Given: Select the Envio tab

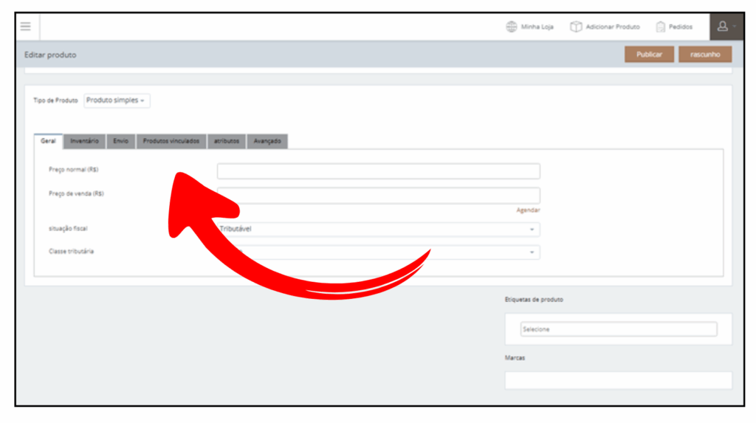Looking at the screenshot, I should (121, 141).
